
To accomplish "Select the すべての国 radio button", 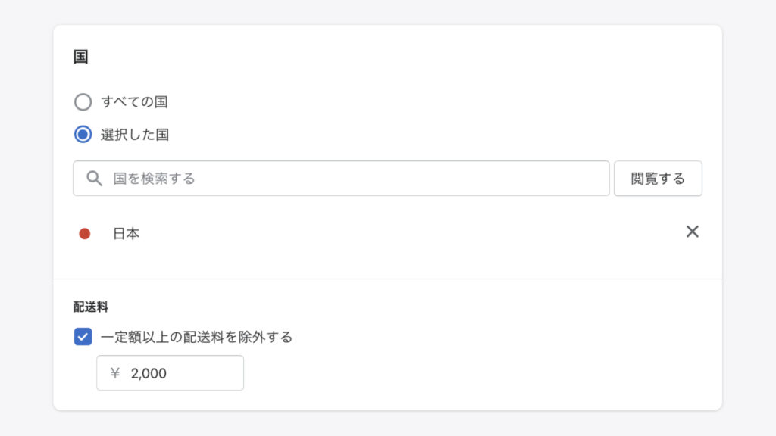I will click(83, 102).
